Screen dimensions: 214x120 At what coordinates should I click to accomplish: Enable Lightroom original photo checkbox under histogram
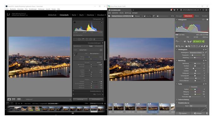[74, 35]
